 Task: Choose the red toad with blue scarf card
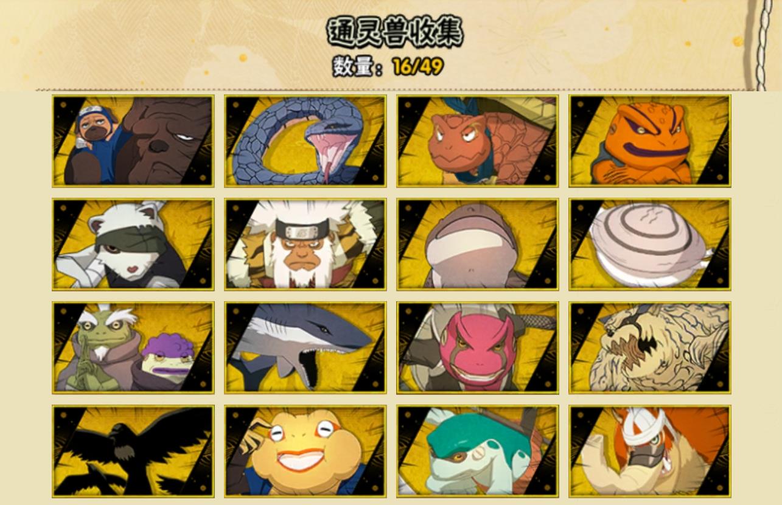[477, 141]
